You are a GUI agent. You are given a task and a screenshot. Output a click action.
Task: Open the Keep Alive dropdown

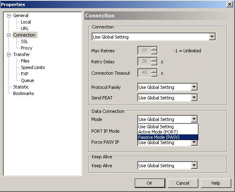click(x=194, y=165)
